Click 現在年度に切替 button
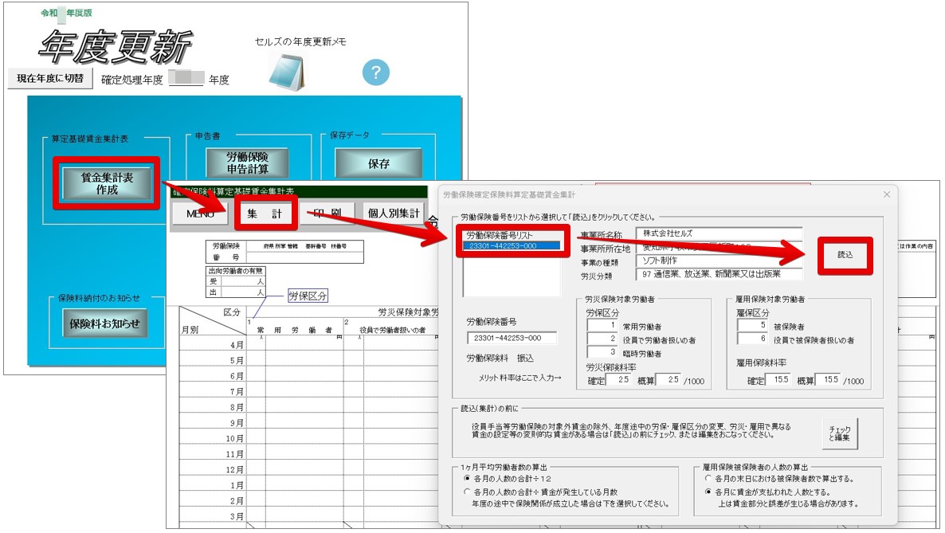 coord(50,78)
